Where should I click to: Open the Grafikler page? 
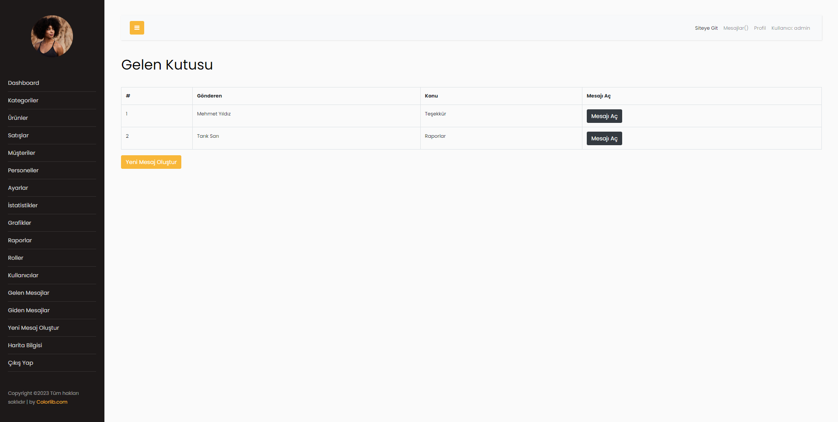[20, 223]
